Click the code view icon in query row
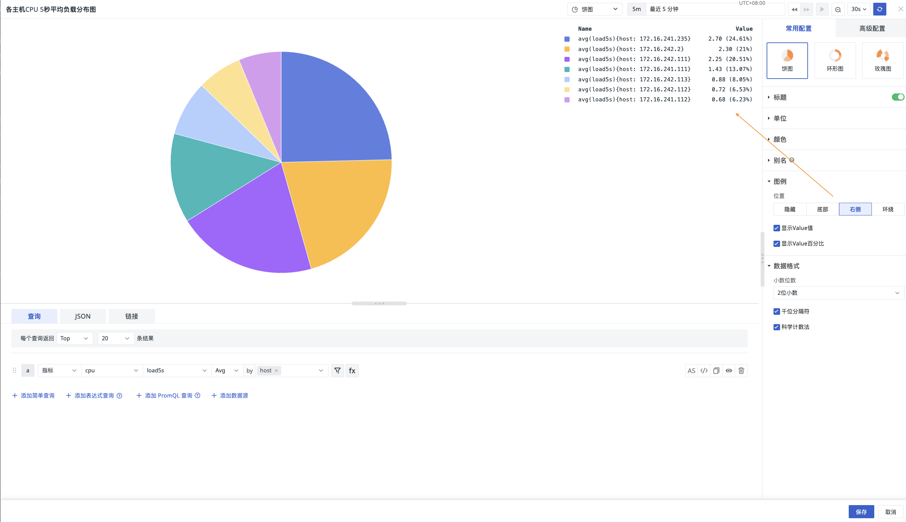This screenshot has height=522, width=906. 704,371
